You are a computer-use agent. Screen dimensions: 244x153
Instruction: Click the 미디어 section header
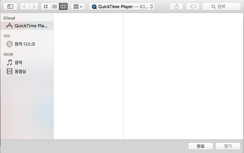click(x=8, y=54)
